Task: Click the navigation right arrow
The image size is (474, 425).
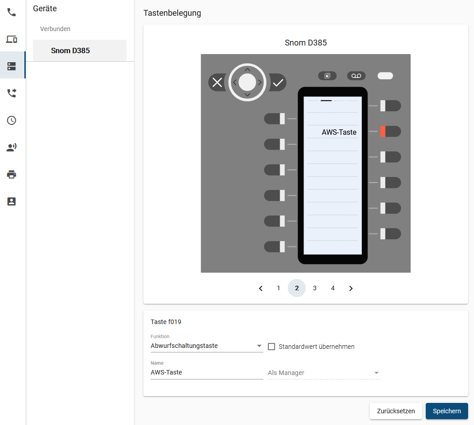Action: (260, 82)
